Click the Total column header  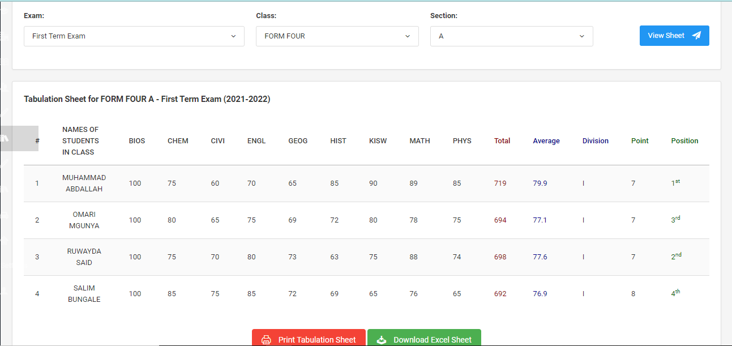click(x=502, y=141)
